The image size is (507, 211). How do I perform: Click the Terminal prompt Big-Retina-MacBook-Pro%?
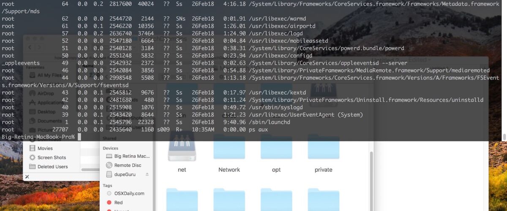[38, 137]
